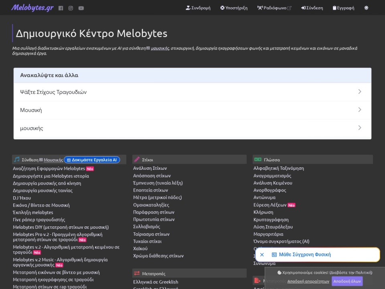Open the Συνδρομή menu item

coord(198,8)
